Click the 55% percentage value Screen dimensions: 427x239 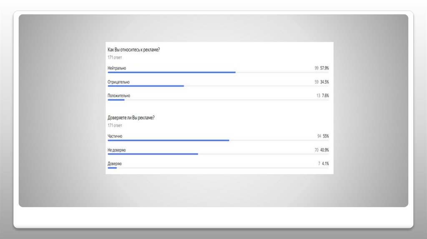[326, 136]
